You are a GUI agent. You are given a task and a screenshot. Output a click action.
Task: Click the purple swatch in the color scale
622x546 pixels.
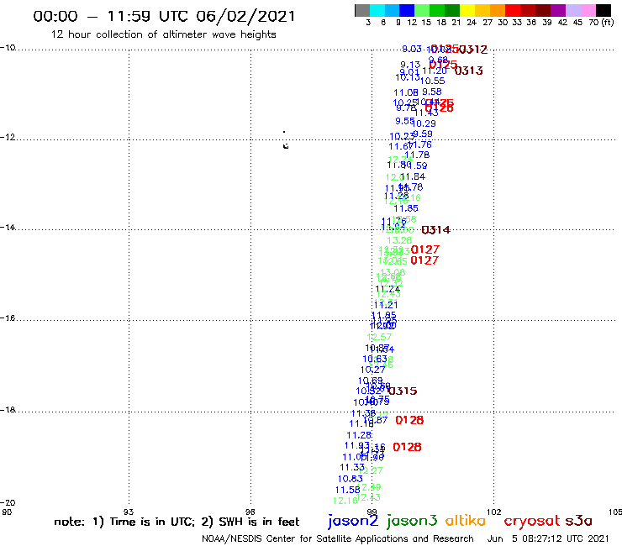pos(558,10)
